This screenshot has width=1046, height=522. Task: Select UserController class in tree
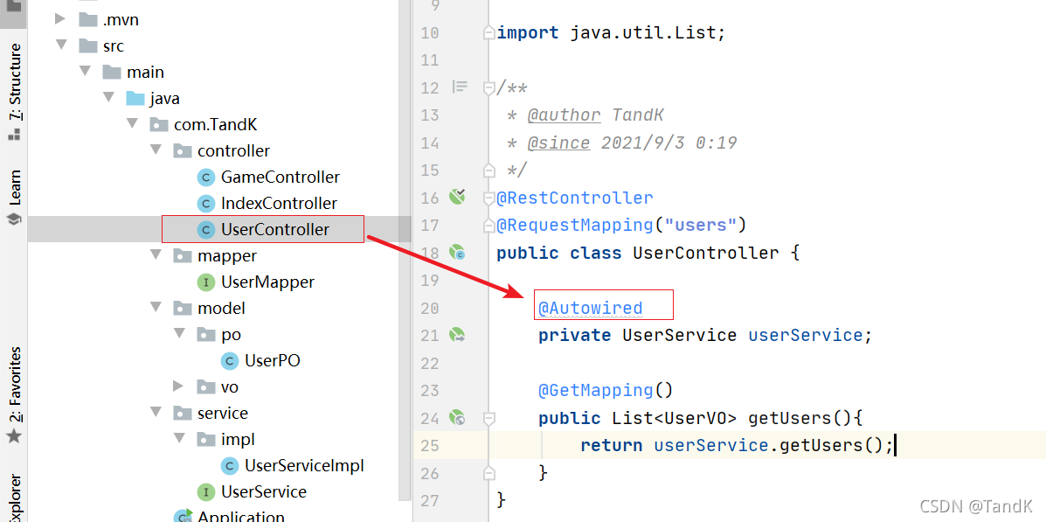coord(275,229)
